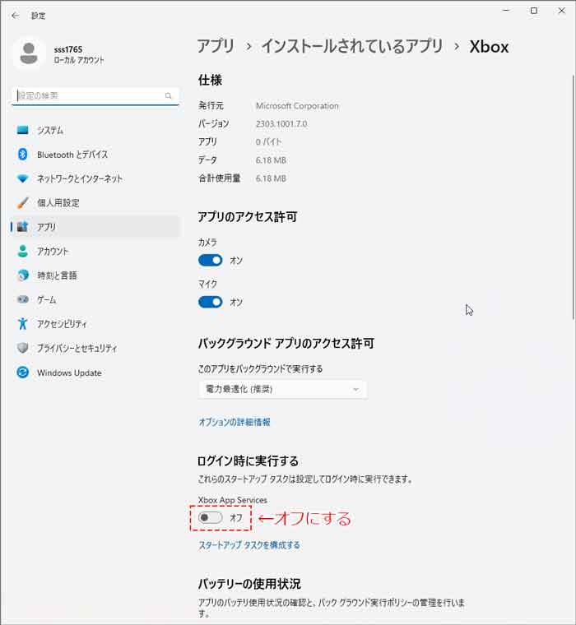576x625 pixels.
Task: Open the 電力最適化 (推奨) dropdown
Action: click(282, 389)
